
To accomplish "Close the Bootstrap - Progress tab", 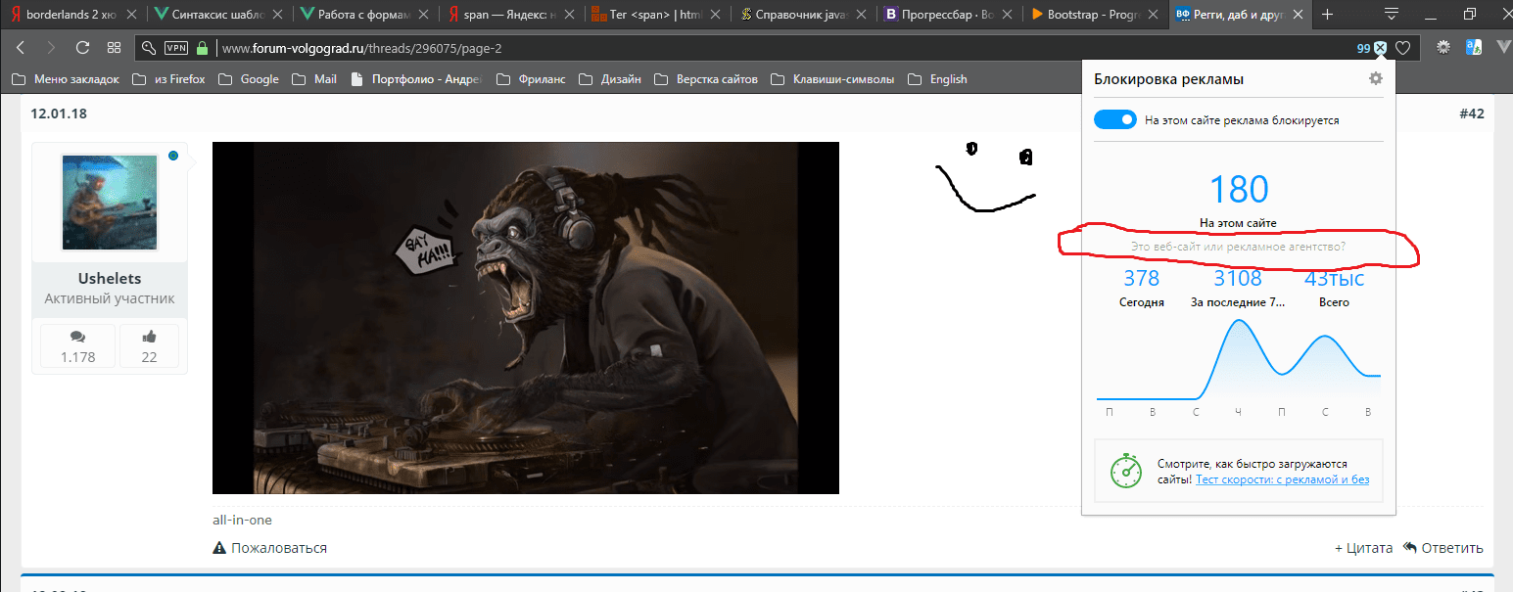I will tap(1152, 15).
